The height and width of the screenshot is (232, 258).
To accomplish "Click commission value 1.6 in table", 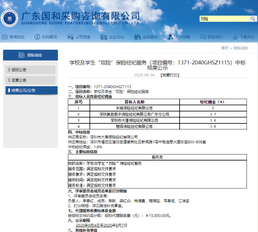I will click(213, 121).
